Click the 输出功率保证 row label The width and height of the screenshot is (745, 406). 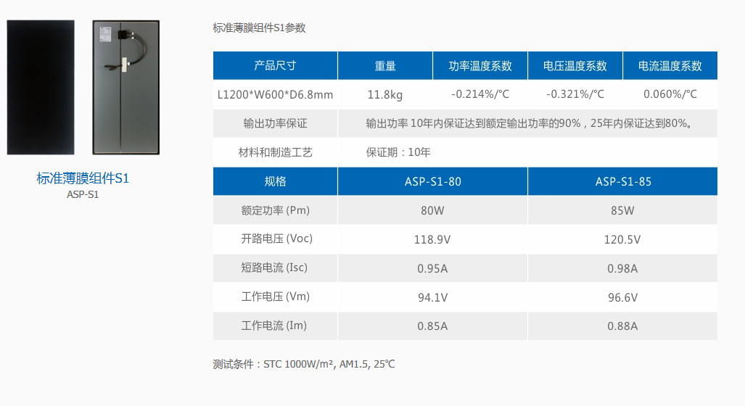[x=275, y=123]
